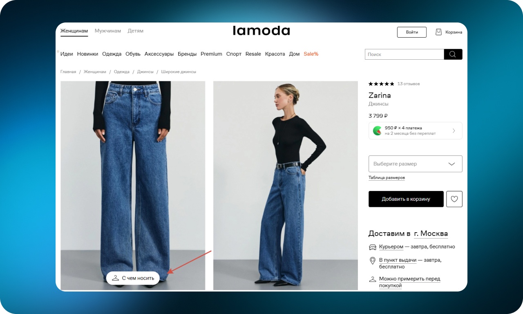Open the Выберите размер dropdown
The height and width of the screenshot is (314, 523).
click(x=416, y=164)
